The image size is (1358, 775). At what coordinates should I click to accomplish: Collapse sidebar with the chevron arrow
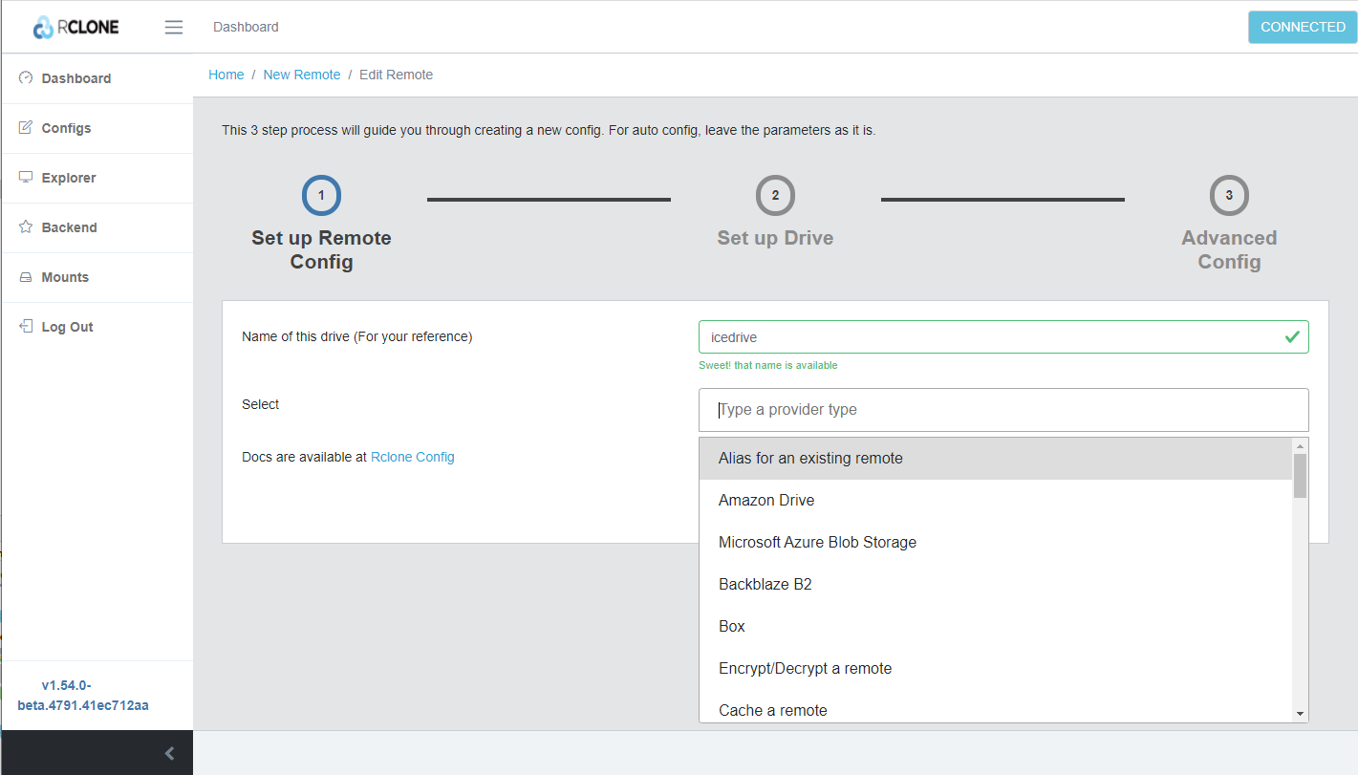169,753
